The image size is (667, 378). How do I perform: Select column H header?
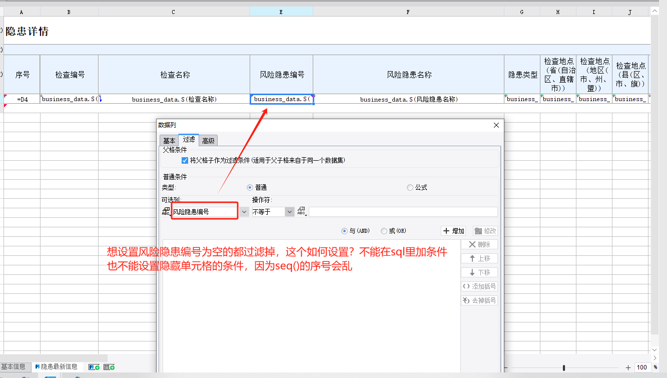click(x=558, y=12)
